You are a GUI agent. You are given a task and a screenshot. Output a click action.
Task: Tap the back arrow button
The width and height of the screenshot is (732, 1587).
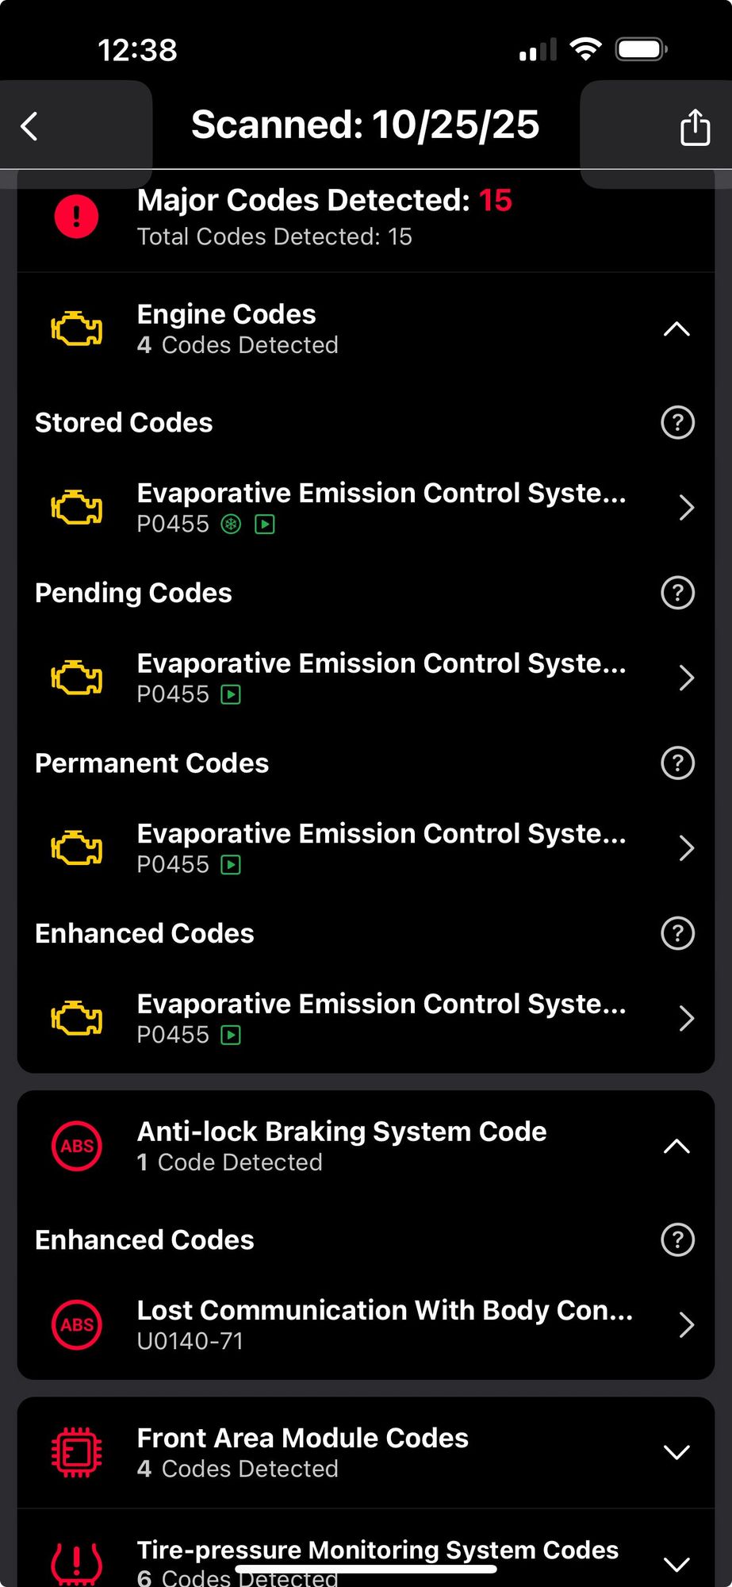click(x=30, y=126)
